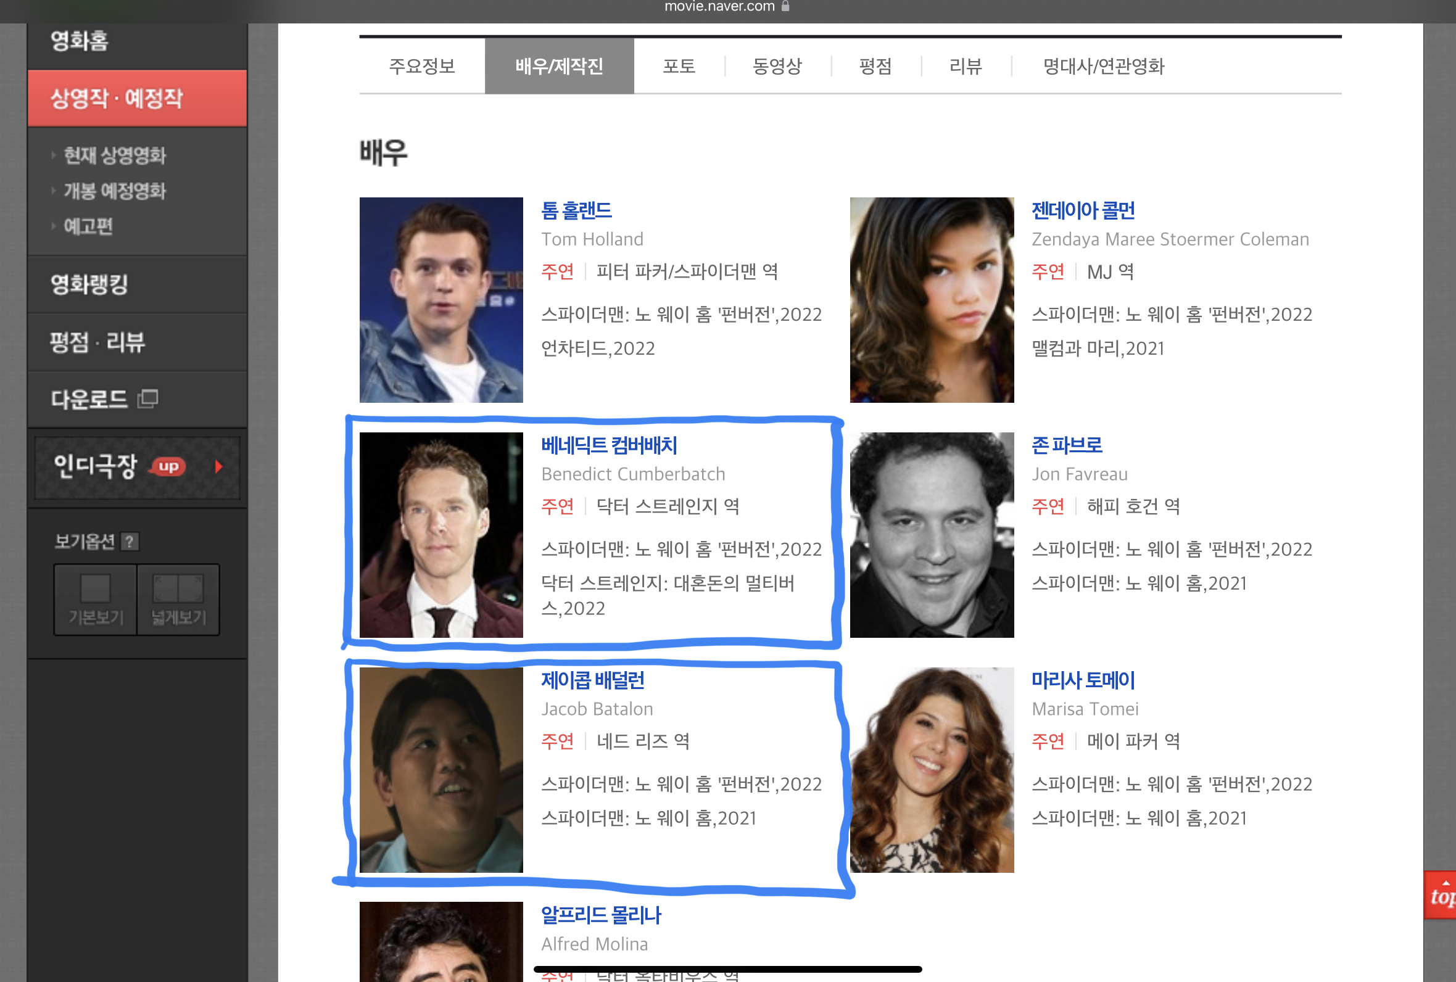Viewport: 1456px width, 982px height.
Task: Open 영화랭킹 in the sidebar
Action: point(89,284)
